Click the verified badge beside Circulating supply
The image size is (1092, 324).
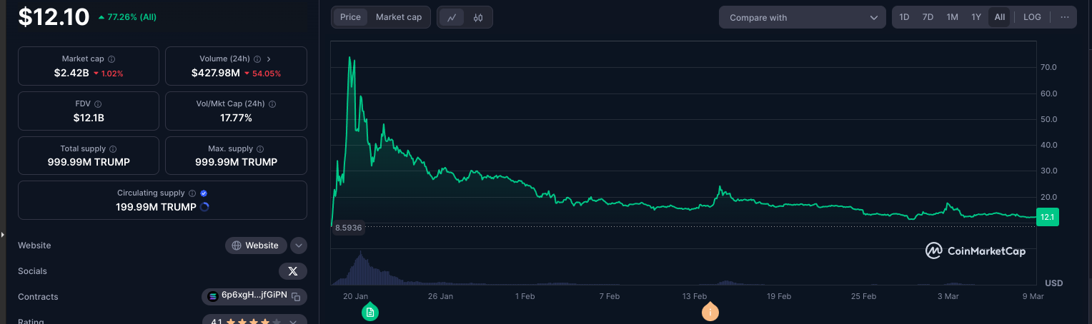click(x=204, y=193)
